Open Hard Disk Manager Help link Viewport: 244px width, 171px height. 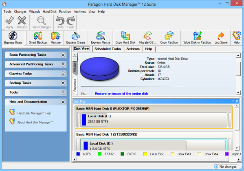point(34,113)
